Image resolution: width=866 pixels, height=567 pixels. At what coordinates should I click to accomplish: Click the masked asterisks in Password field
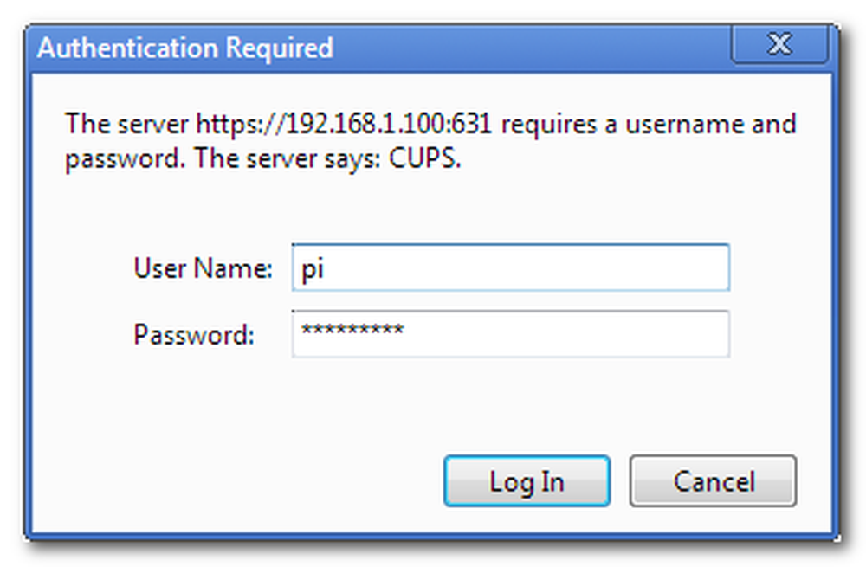(x=352, y=331)
